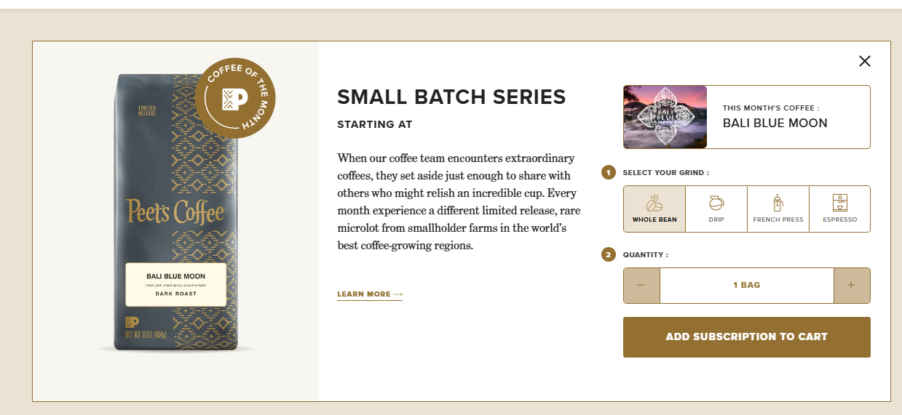Click the Peet's Coffee logo on bag

(175, 211)
